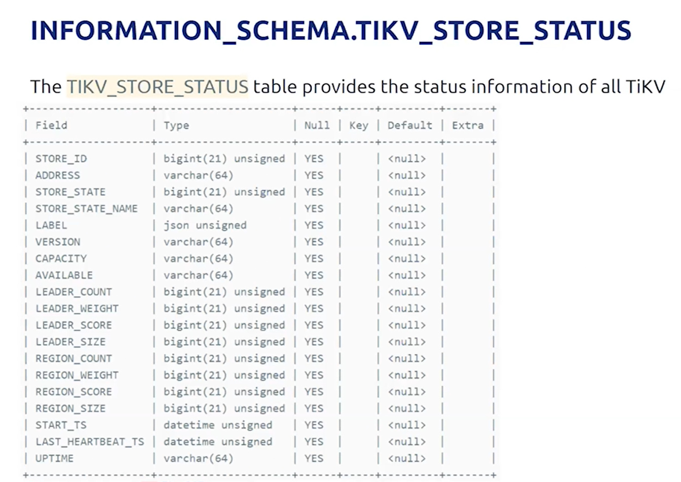
Task: Click the YES value in STORE_ID row
Action: 314,159
